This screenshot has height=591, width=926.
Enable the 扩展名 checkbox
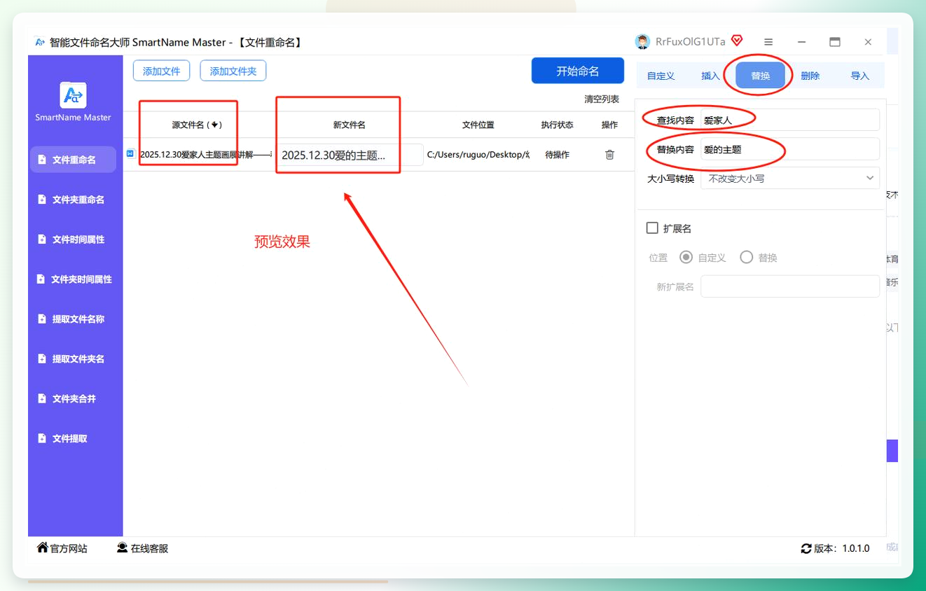point(652,228)
